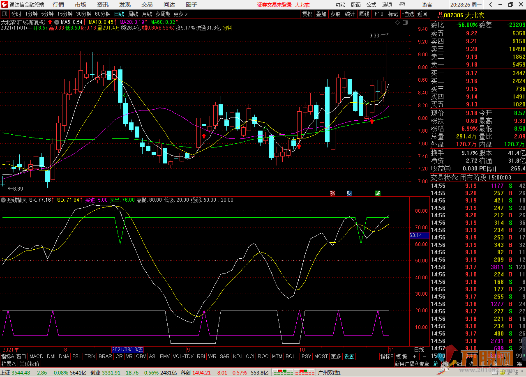Zoom in chart with the + button

click(x=414, y=356)
